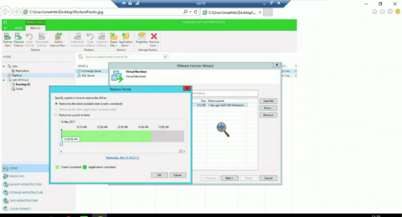Select Replication under Jobs
Viewport: 402px width, 217px height.
20,71
